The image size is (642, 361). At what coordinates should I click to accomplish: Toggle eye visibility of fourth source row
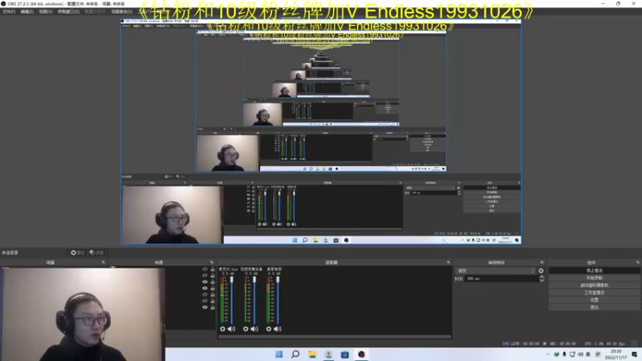point(205,288)
